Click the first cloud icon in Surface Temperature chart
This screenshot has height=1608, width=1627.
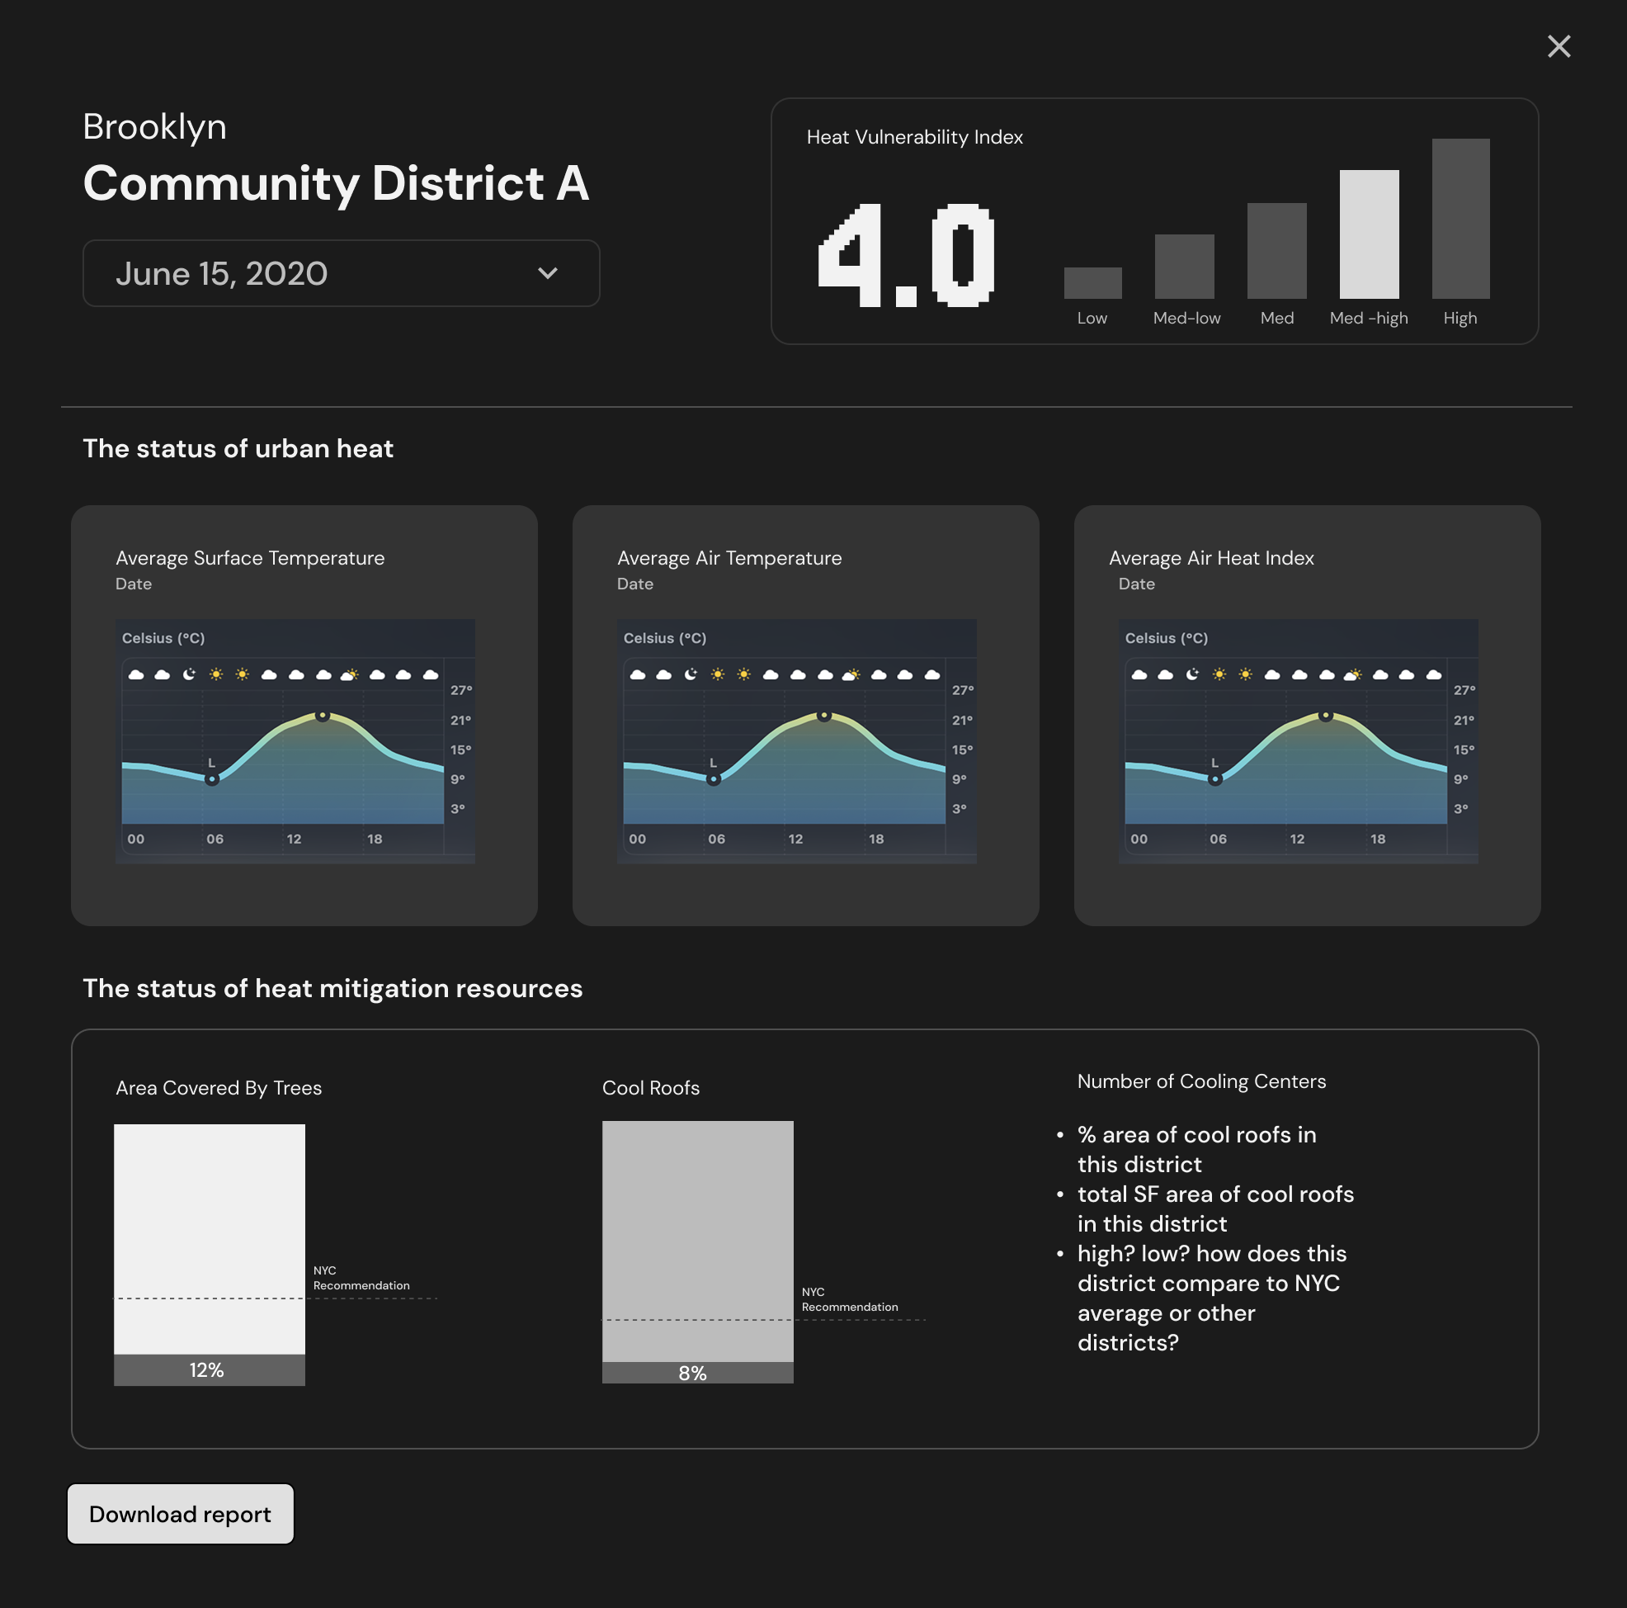135,675
